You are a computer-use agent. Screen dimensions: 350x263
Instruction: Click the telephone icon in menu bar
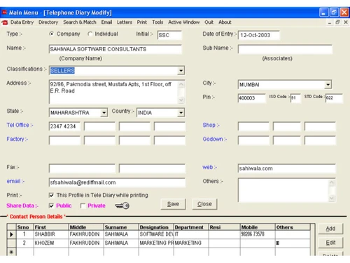(5, 22)
